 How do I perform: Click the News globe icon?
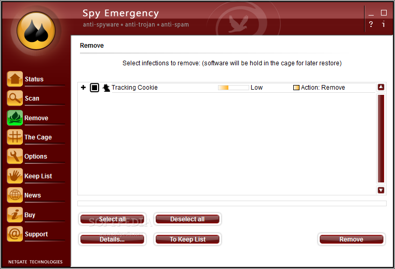coord(15,195)
